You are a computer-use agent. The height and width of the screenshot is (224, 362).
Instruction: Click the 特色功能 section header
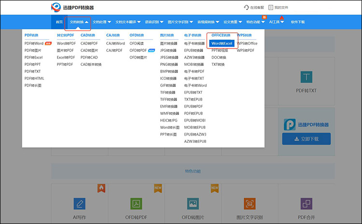193,171
